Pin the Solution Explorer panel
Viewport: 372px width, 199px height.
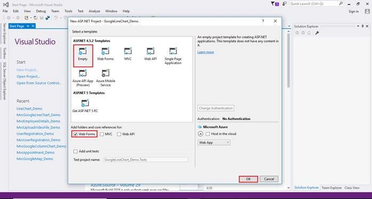[362, 26]
